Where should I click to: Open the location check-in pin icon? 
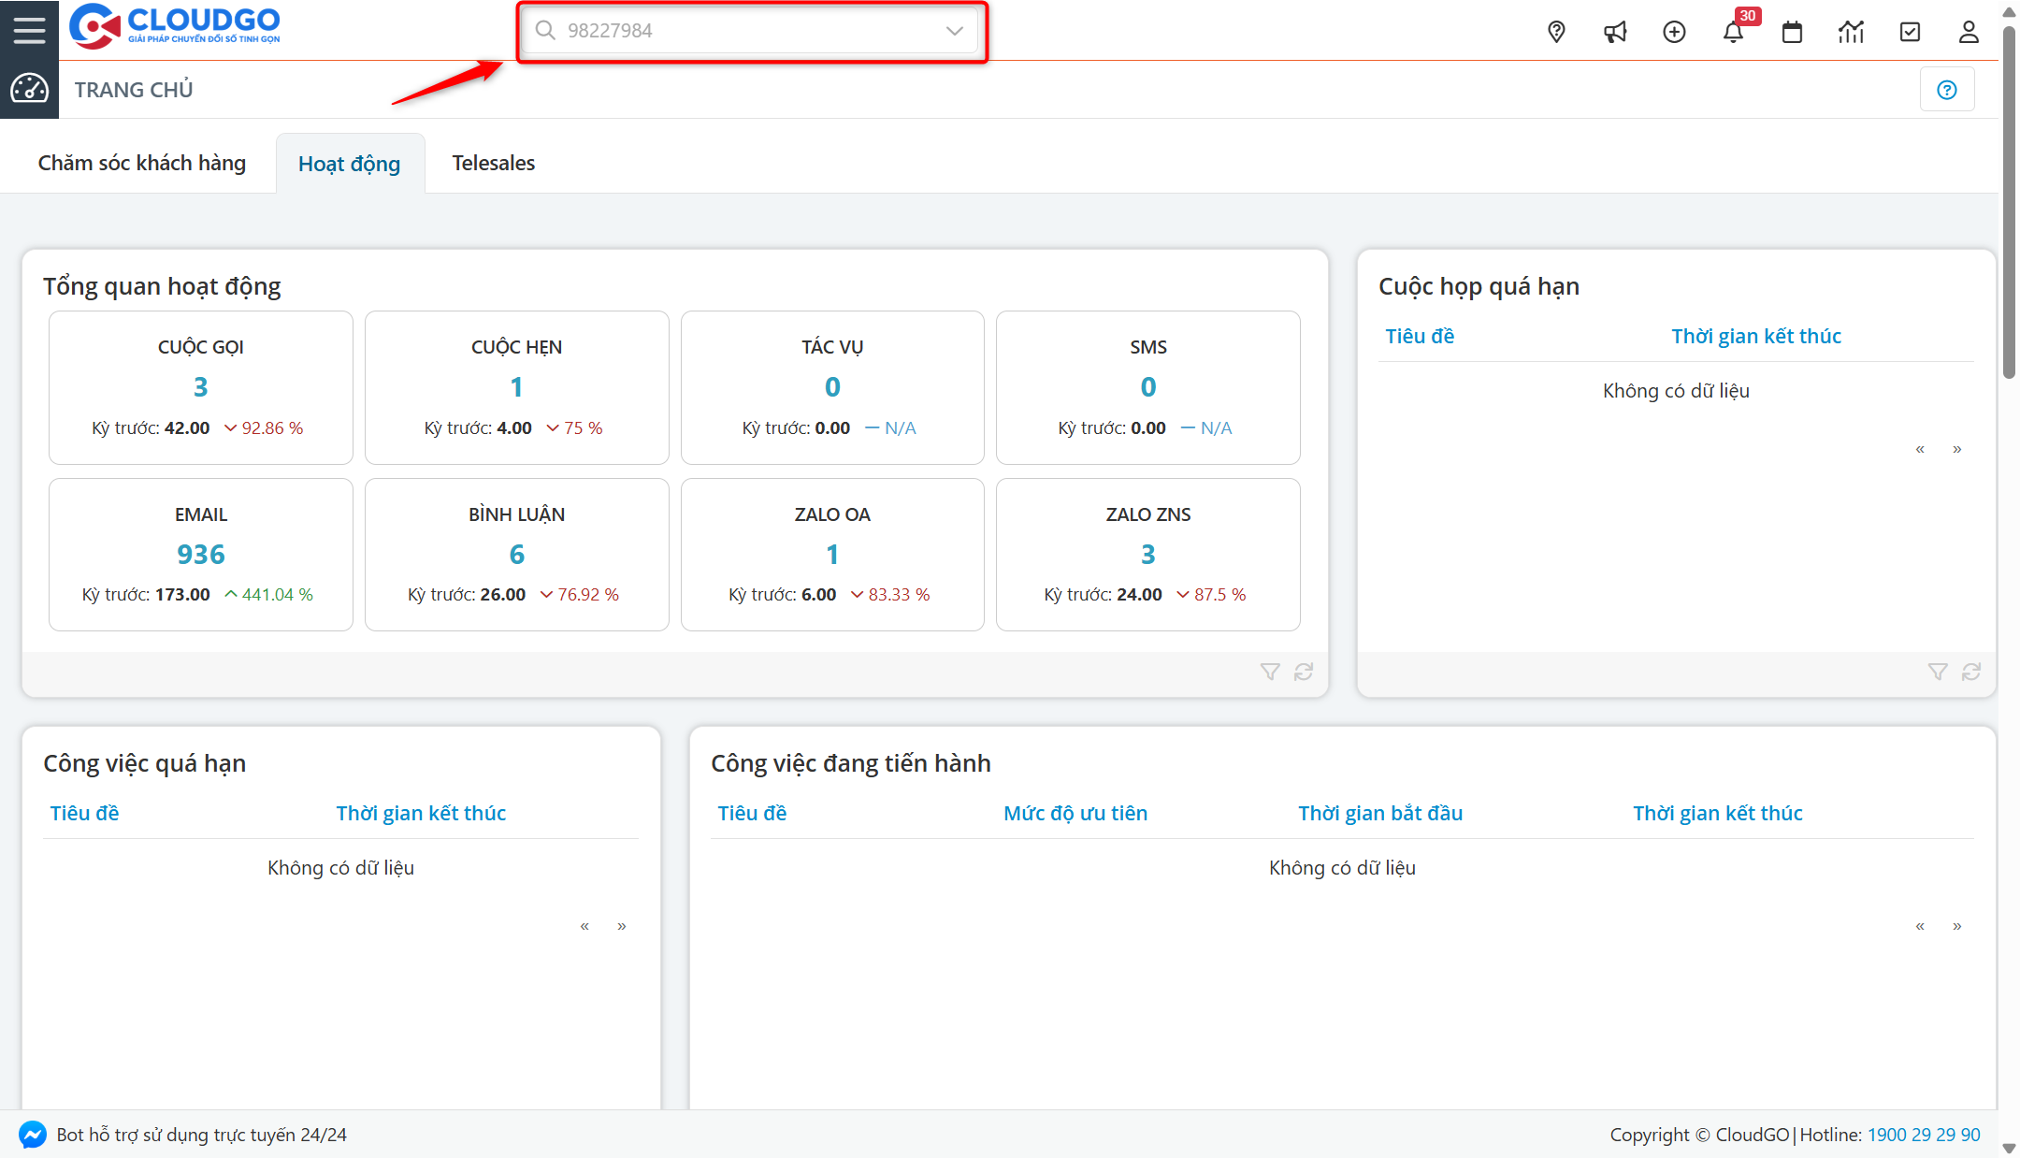point(1556,32)
